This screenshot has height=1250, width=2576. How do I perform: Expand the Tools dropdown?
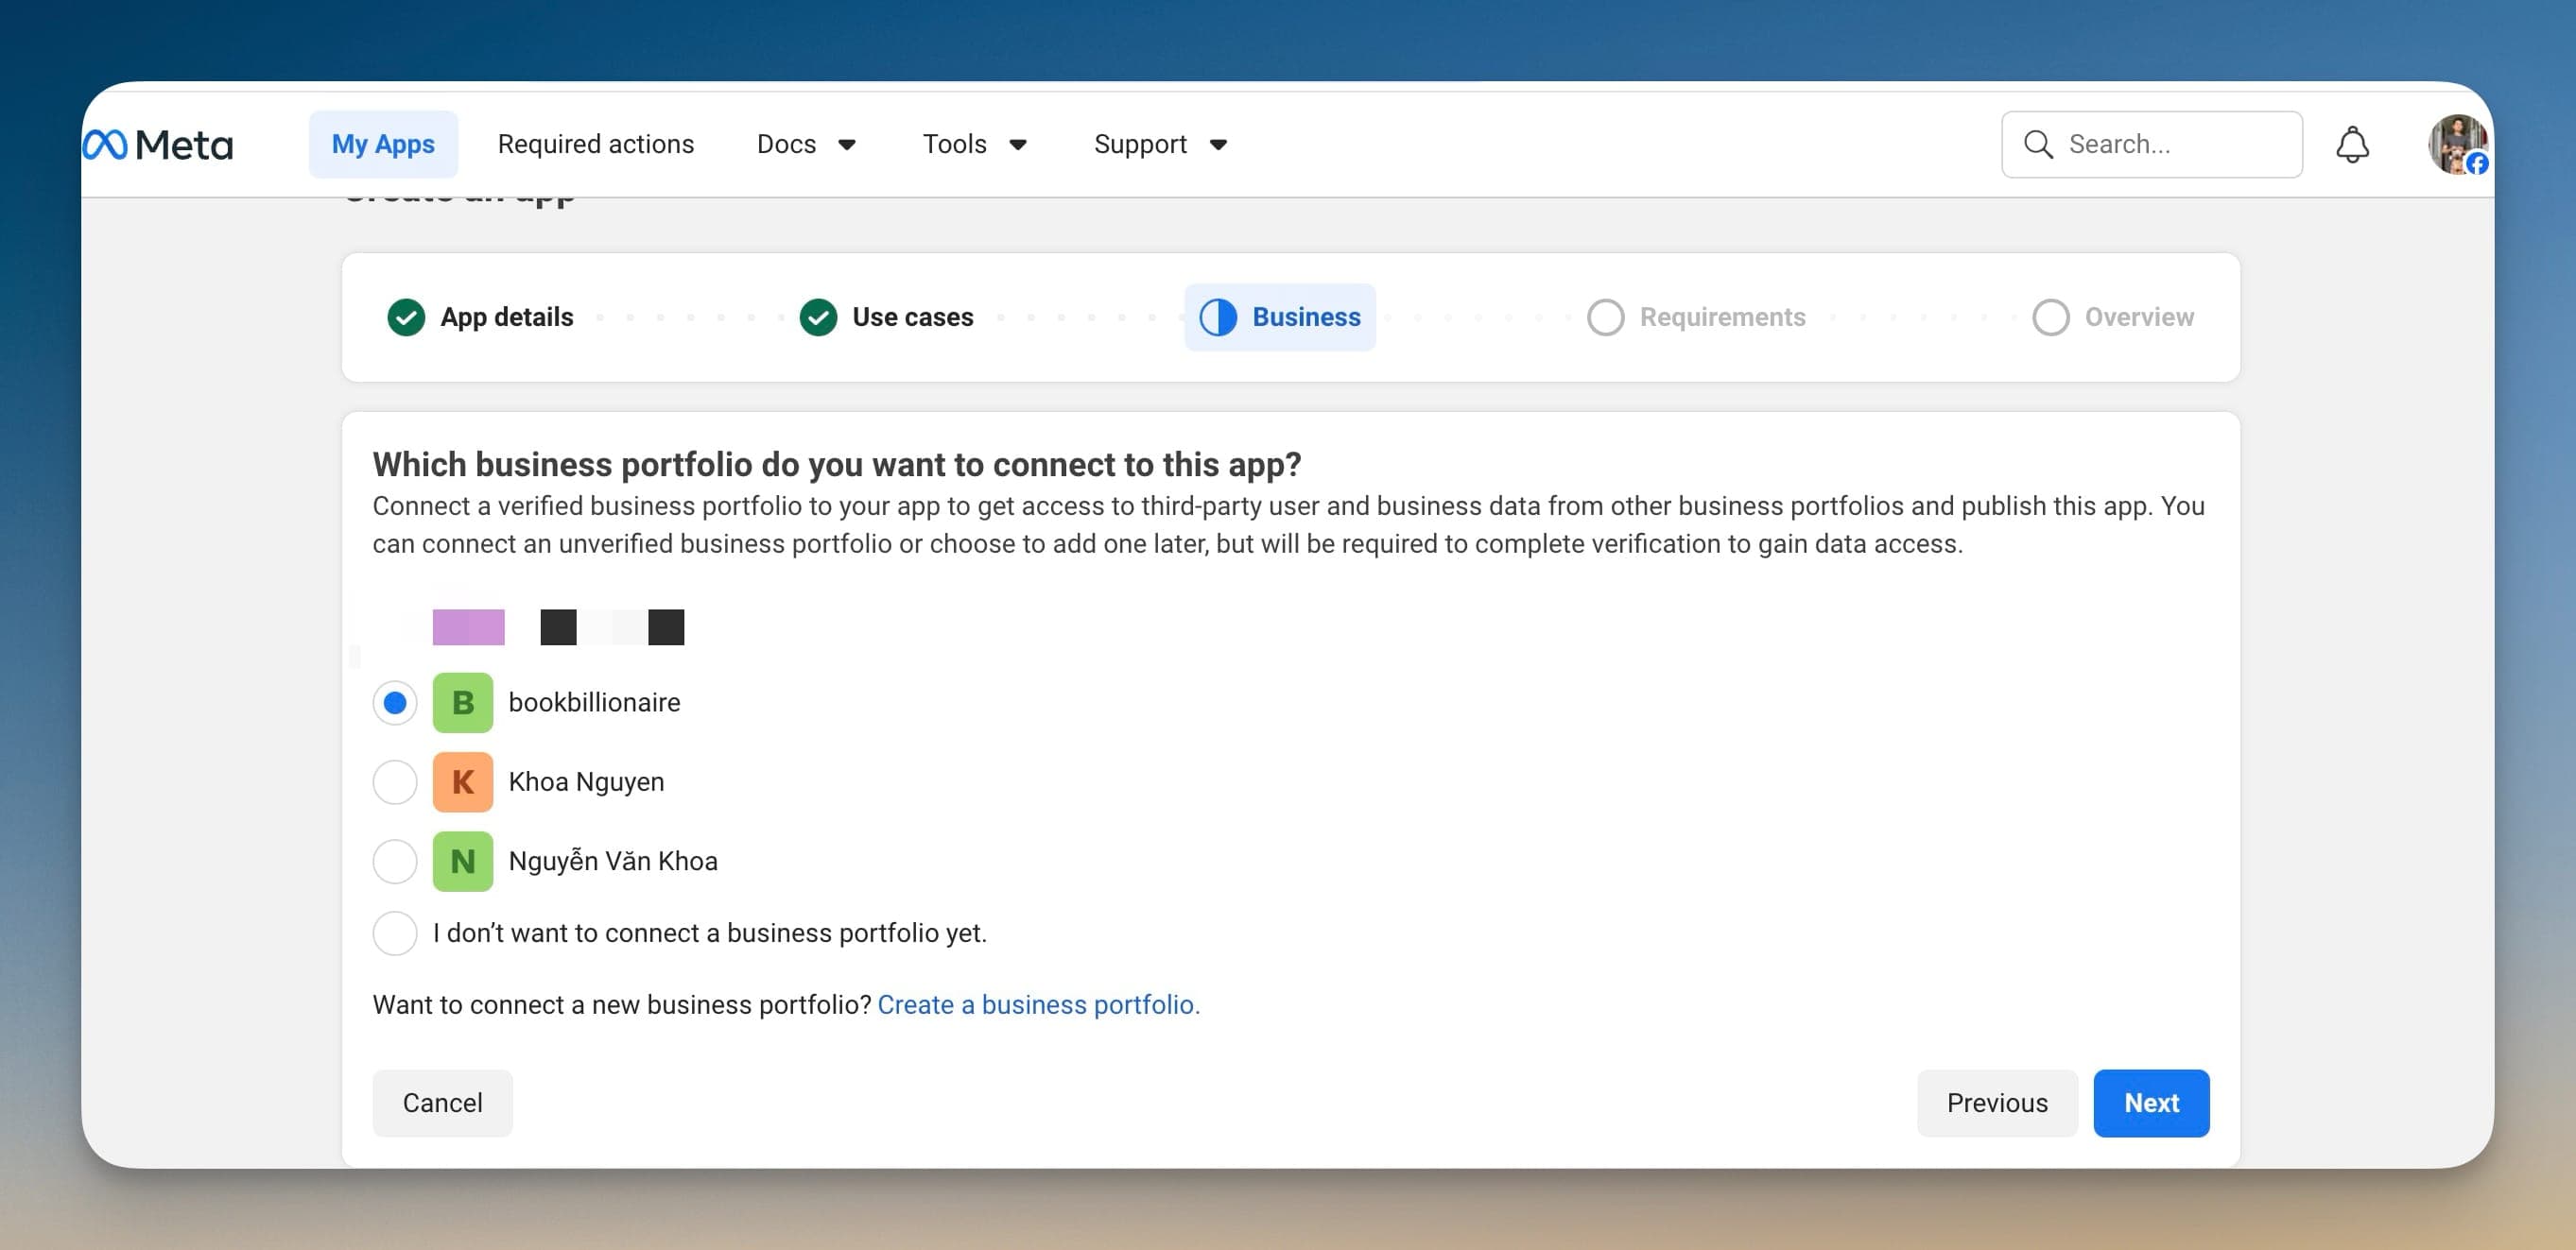pos(975,145)
